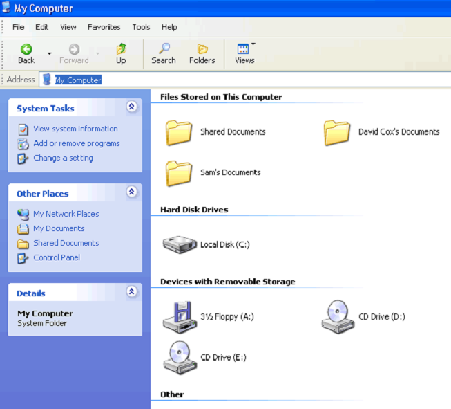
Task: Click the David Cox's Documents label
Action: (x=399, y=132)
